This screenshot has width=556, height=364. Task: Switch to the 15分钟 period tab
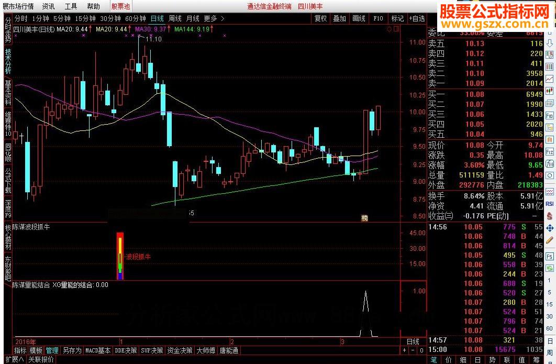tap(85, 18)
